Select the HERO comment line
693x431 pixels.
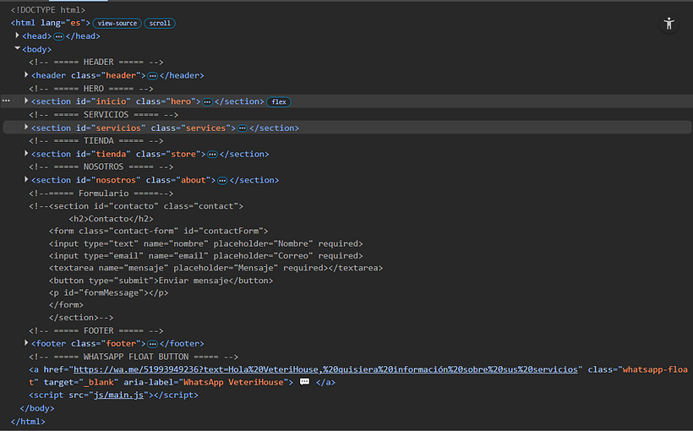91,89
